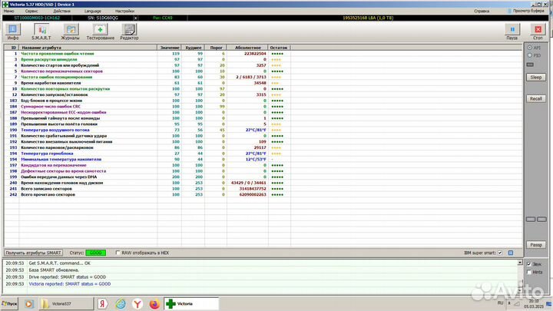The width and height of the screenshot is (553, 311).
Task: Click the Пауза pause icon
Action: coord(512,31)
